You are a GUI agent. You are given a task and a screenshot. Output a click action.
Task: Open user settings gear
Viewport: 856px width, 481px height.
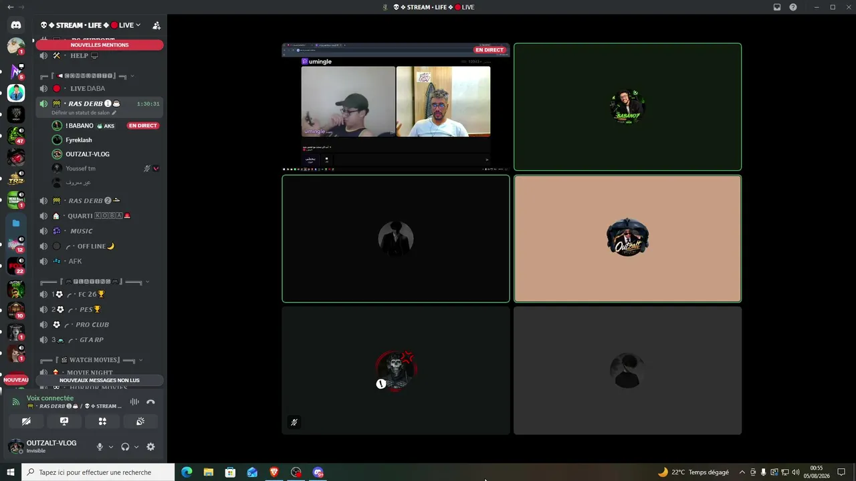(150, 447)
